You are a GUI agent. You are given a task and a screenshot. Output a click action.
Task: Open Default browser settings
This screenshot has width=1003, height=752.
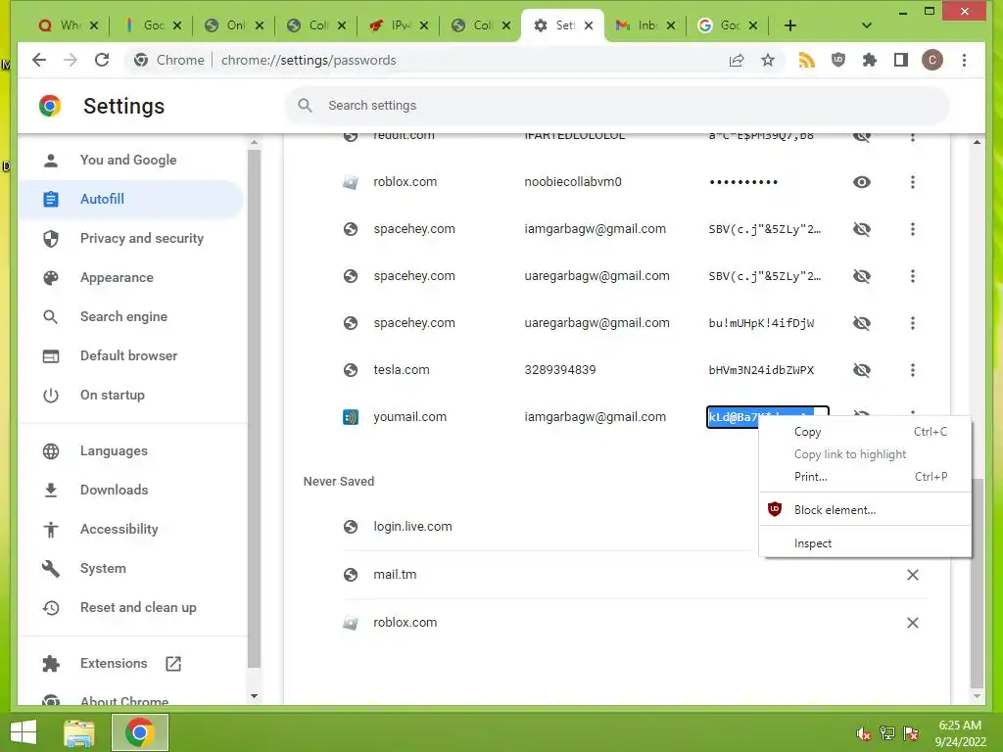tap(128, 355)
